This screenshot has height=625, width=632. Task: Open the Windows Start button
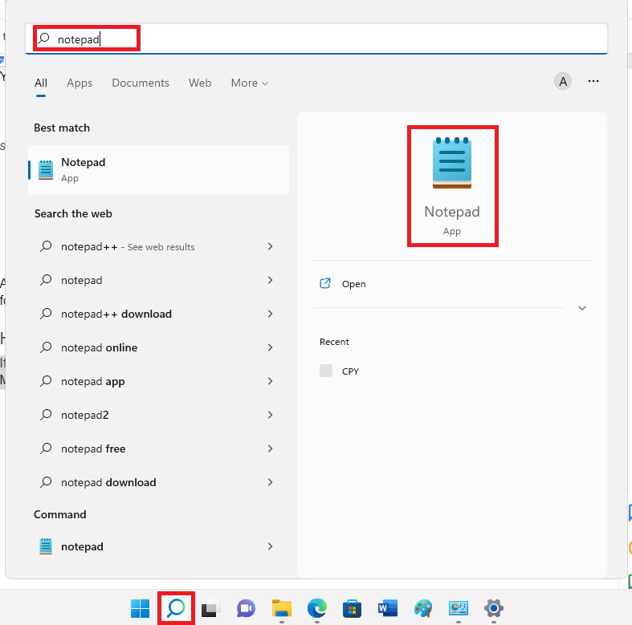pos(141,608)
